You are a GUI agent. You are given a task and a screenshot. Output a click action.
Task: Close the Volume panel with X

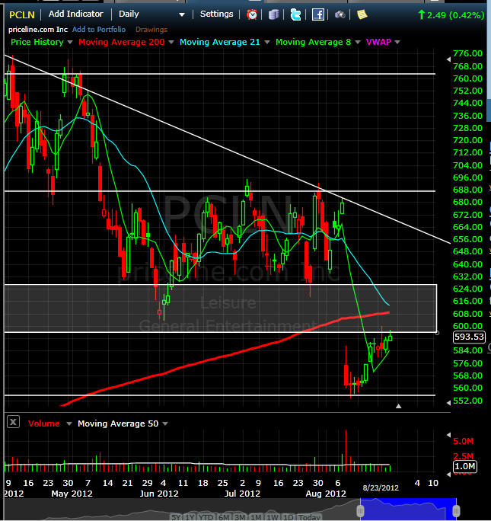pos(13,422)
